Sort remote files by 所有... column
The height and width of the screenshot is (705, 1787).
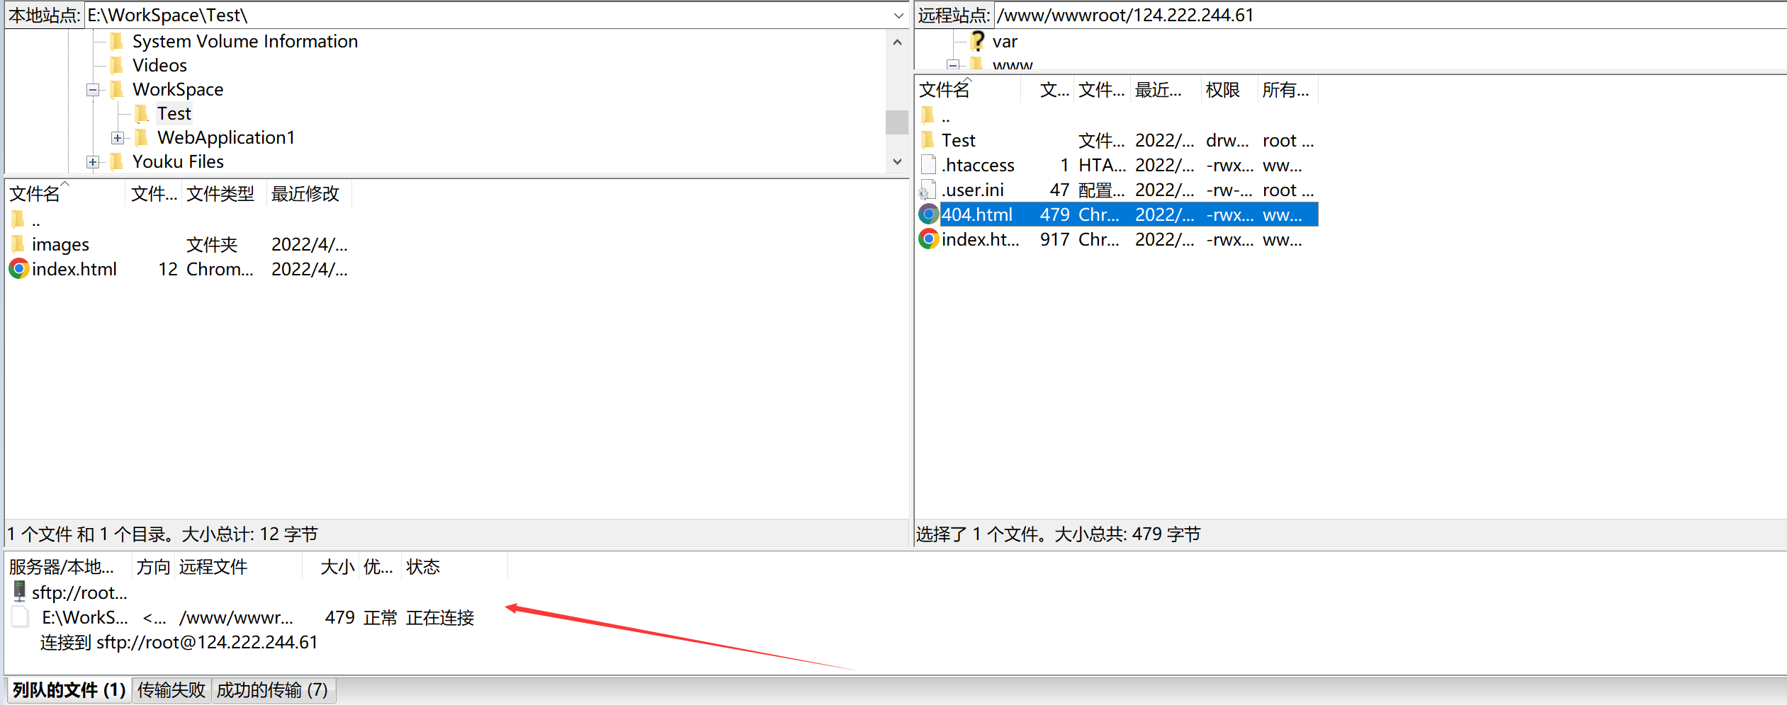click(1287, 90)
